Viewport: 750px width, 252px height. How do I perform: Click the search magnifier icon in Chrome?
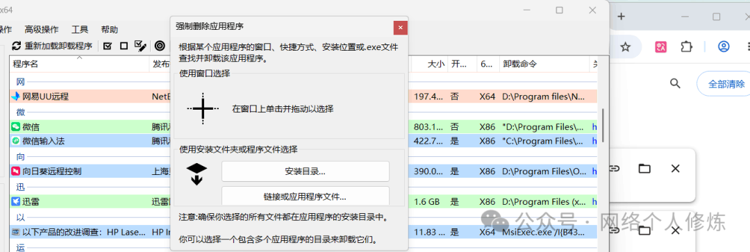coord(675,84)
